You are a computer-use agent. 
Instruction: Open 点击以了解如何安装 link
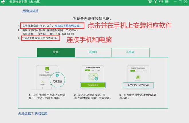pos(68,26)
